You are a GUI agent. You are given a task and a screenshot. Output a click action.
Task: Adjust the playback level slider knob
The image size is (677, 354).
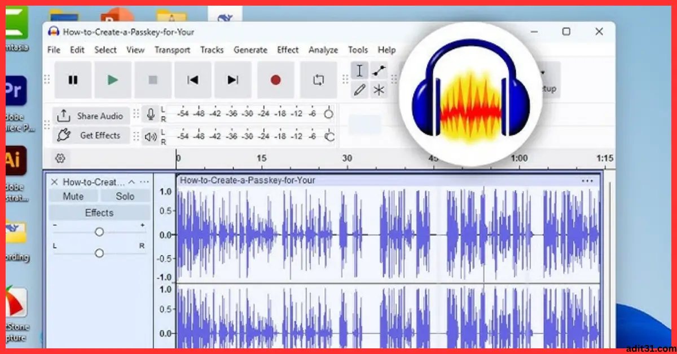[330, 136]
